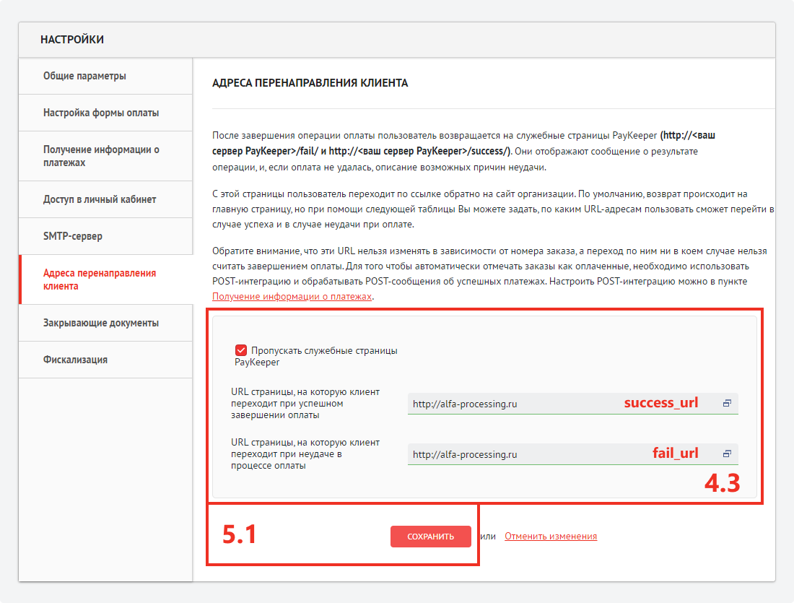Click the expand icon in the success URL field
Viewport: 794px width, 603px height.
727,404
